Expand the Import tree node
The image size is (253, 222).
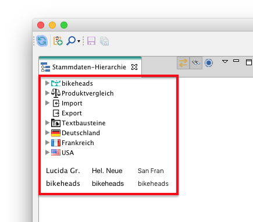tap(47, 103)
